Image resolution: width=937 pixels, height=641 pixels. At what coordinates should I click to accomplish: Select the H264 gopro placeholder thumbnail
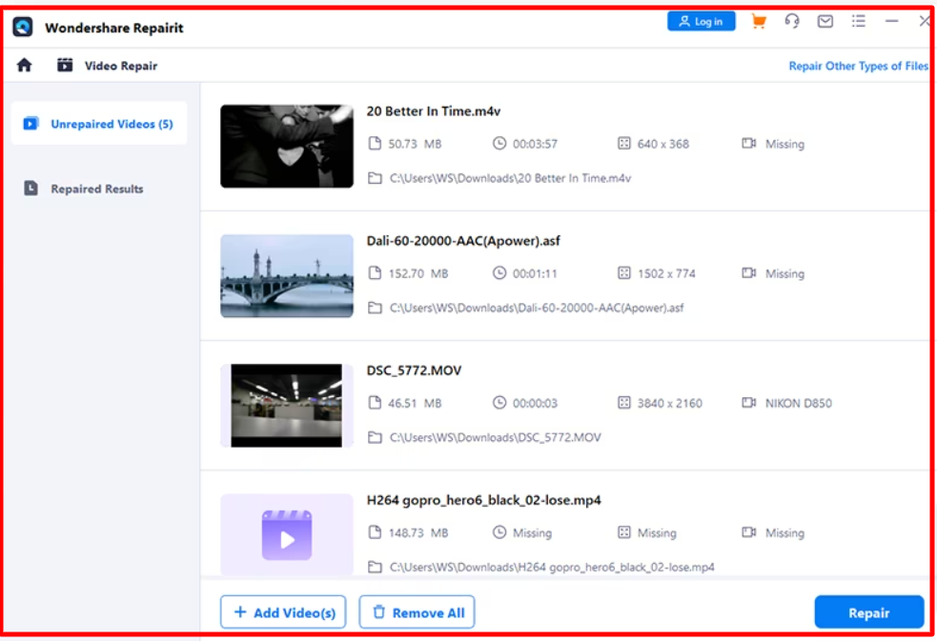point(287,534)
